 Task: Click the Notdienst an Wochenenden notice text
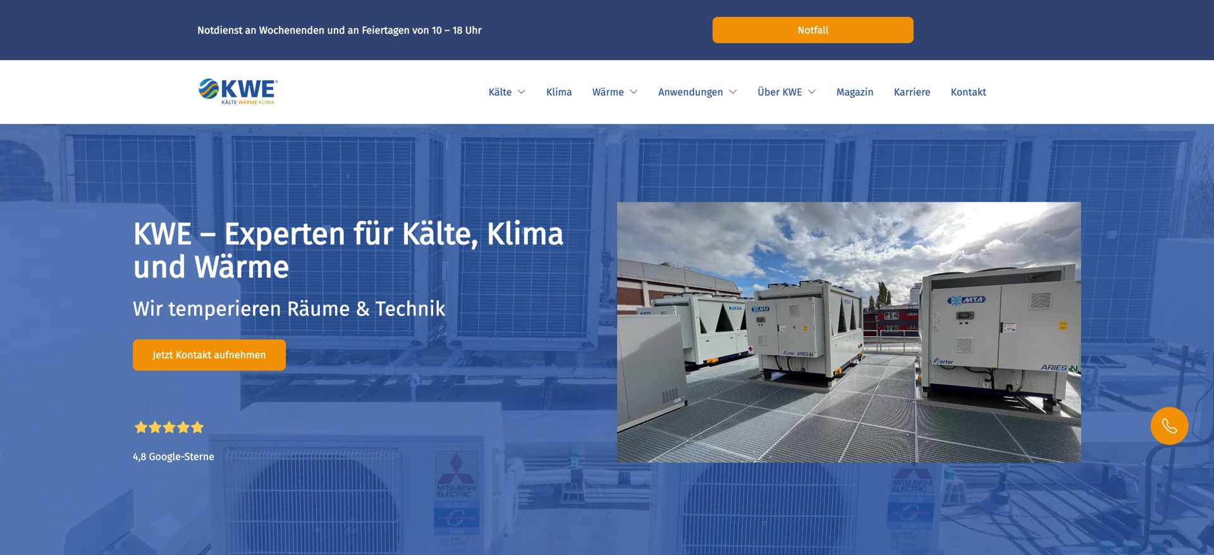[340, 30]
